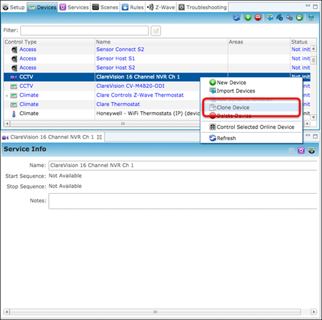Click the purple gear icon in Service Info
The height and width of the screenshot is (320, 322).
point(301,150)
